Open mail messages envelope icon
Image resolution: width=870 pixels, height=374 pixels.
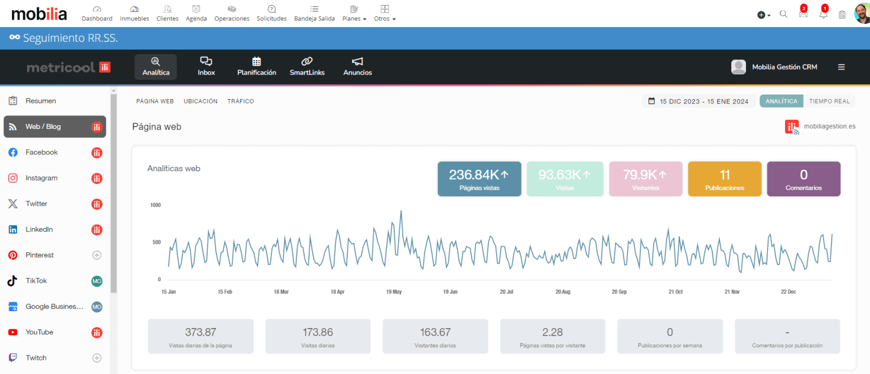pos(803,14)
